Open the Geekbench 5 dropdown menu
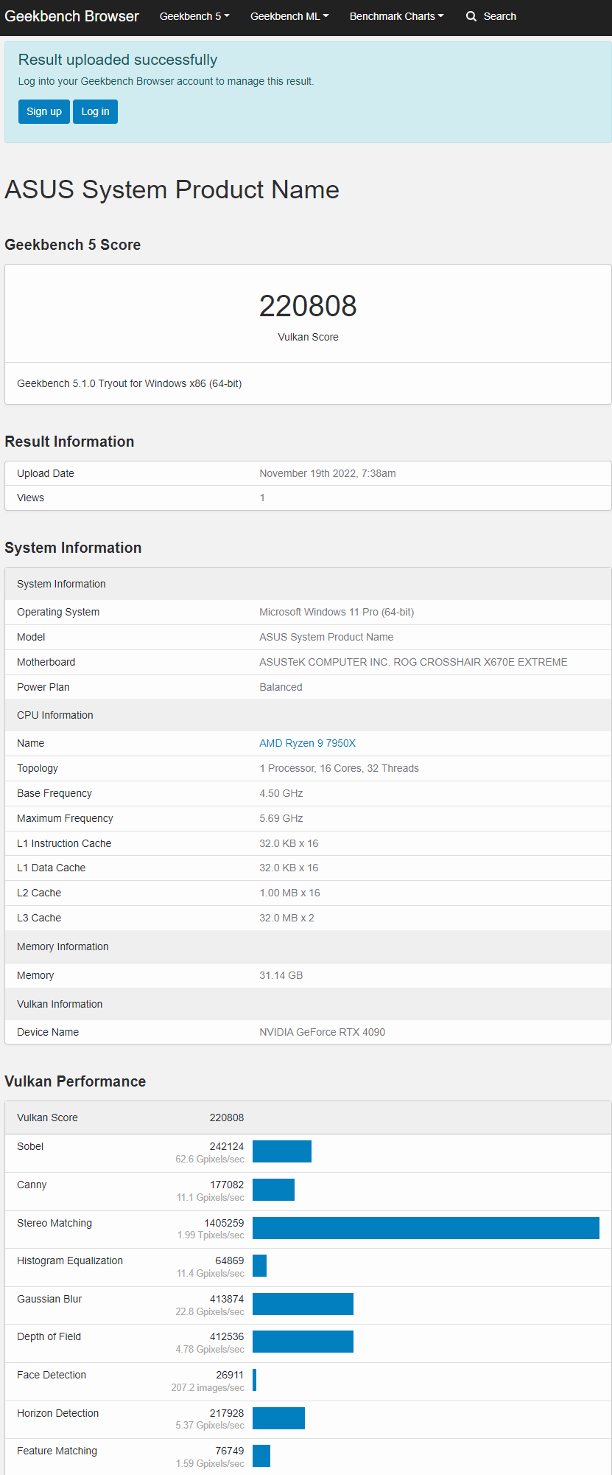The width and height of the screenshot is (612, 1475). (194, 16)
